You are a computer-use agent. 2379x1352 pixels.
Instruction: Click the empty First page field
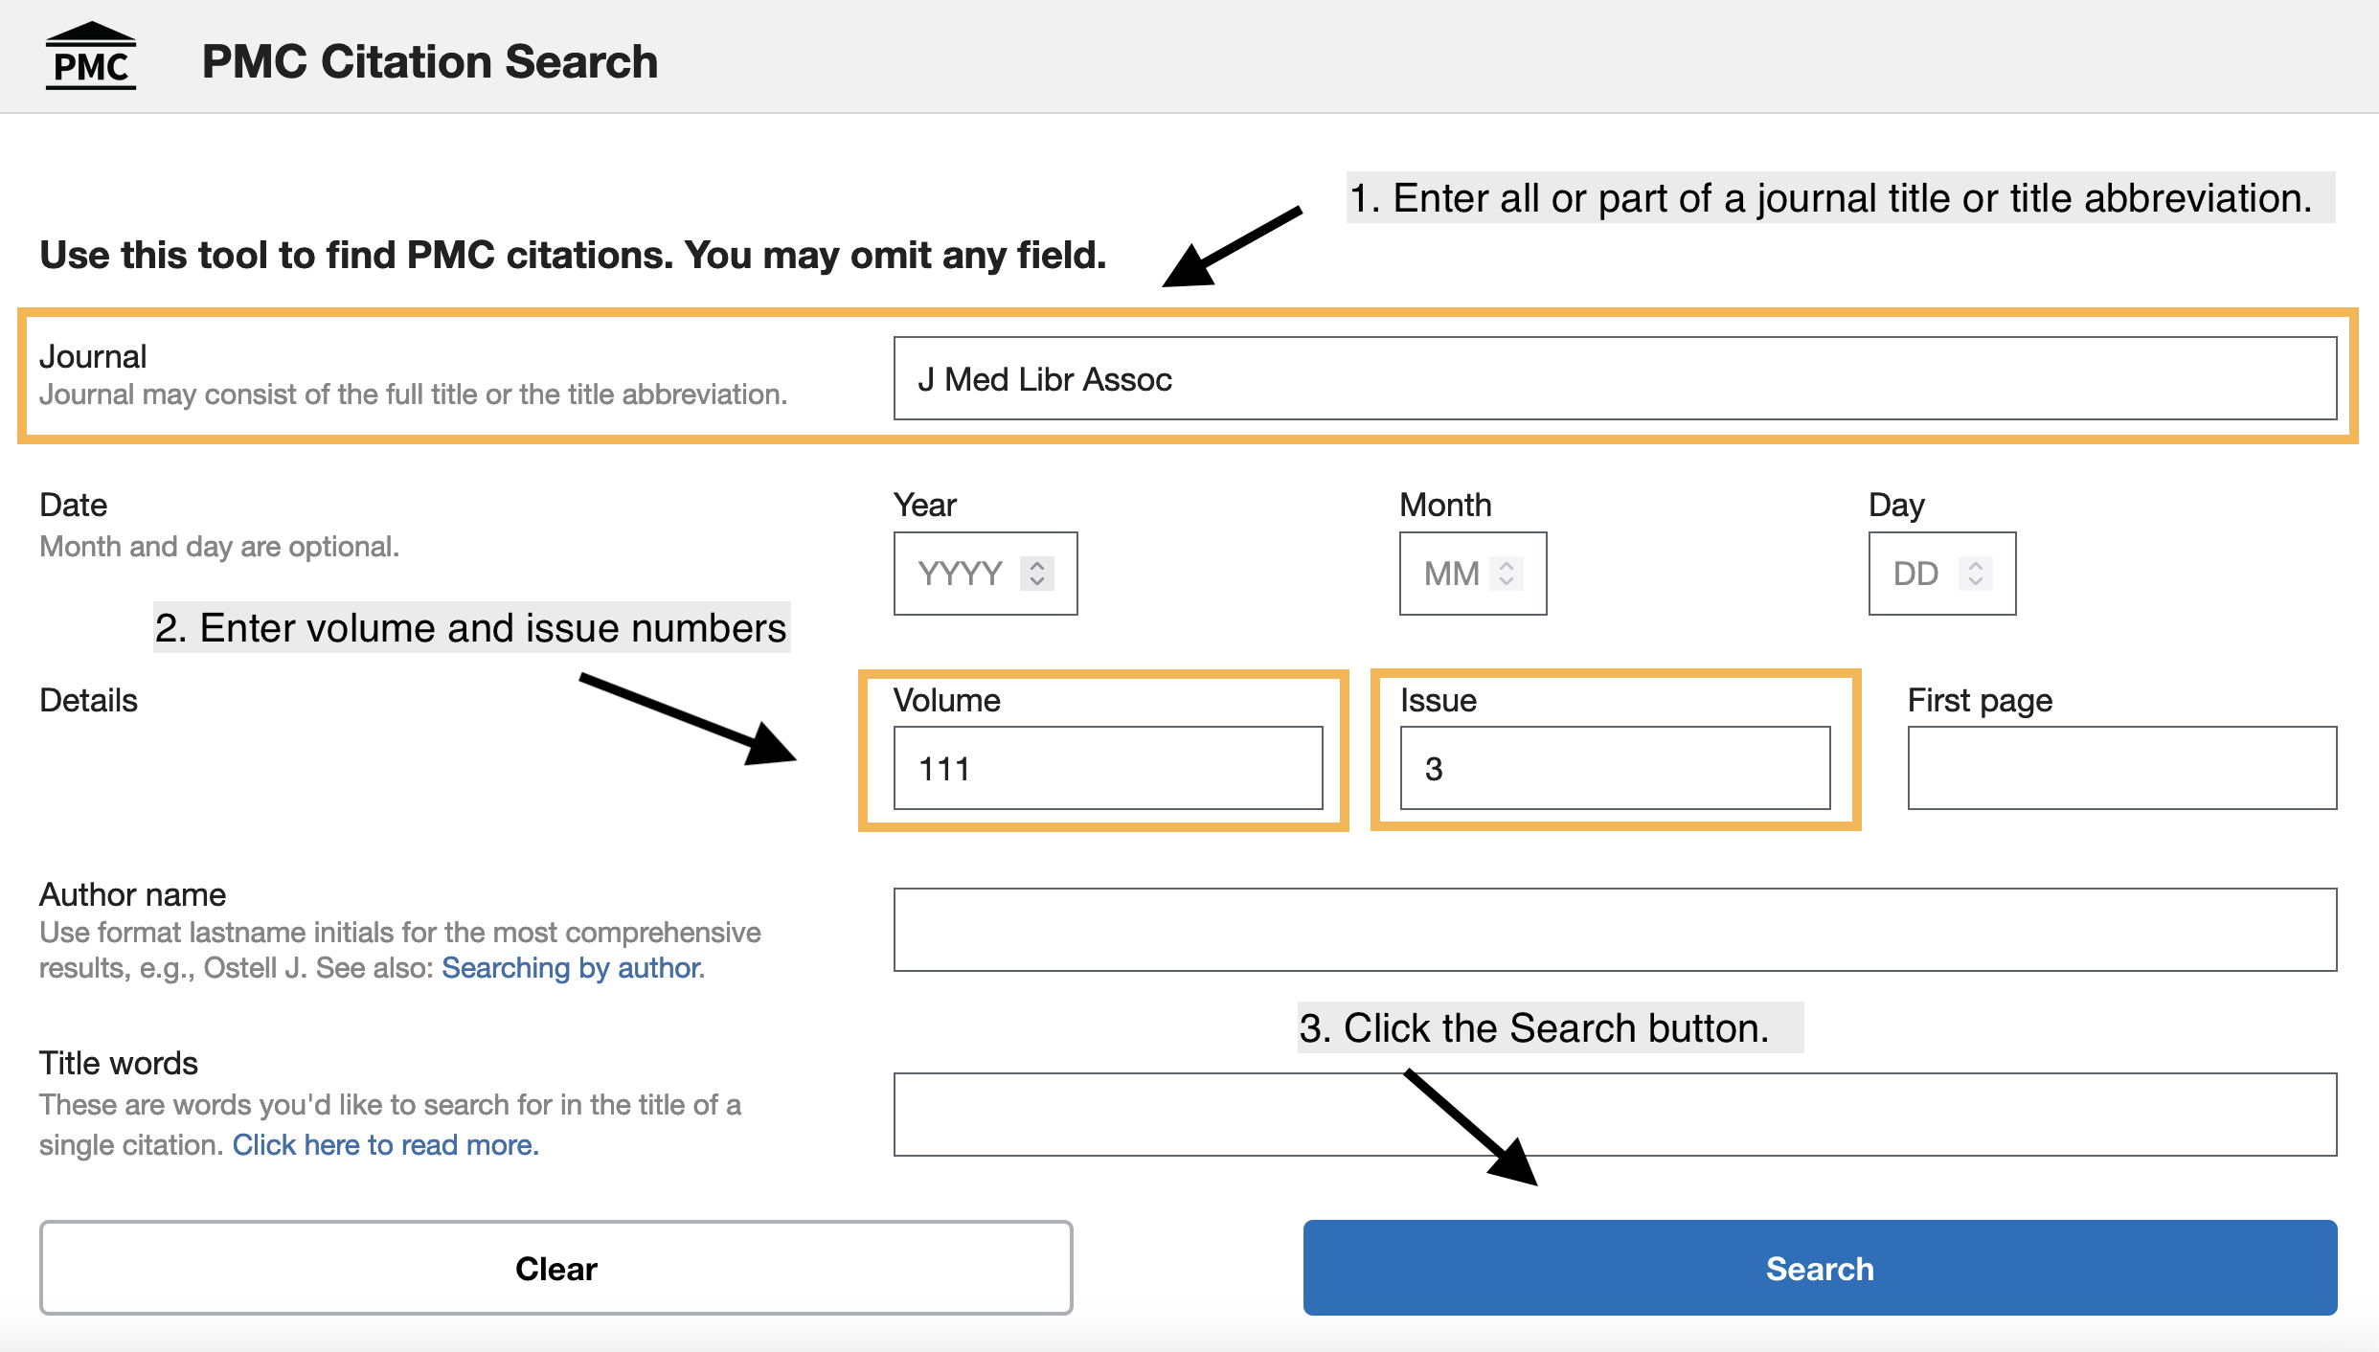2121,768
